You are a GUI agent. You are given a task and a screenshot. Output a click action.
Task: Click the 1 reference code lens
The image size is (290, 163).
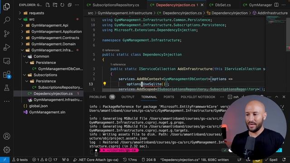pyautogui.click(x=118, y=64)
